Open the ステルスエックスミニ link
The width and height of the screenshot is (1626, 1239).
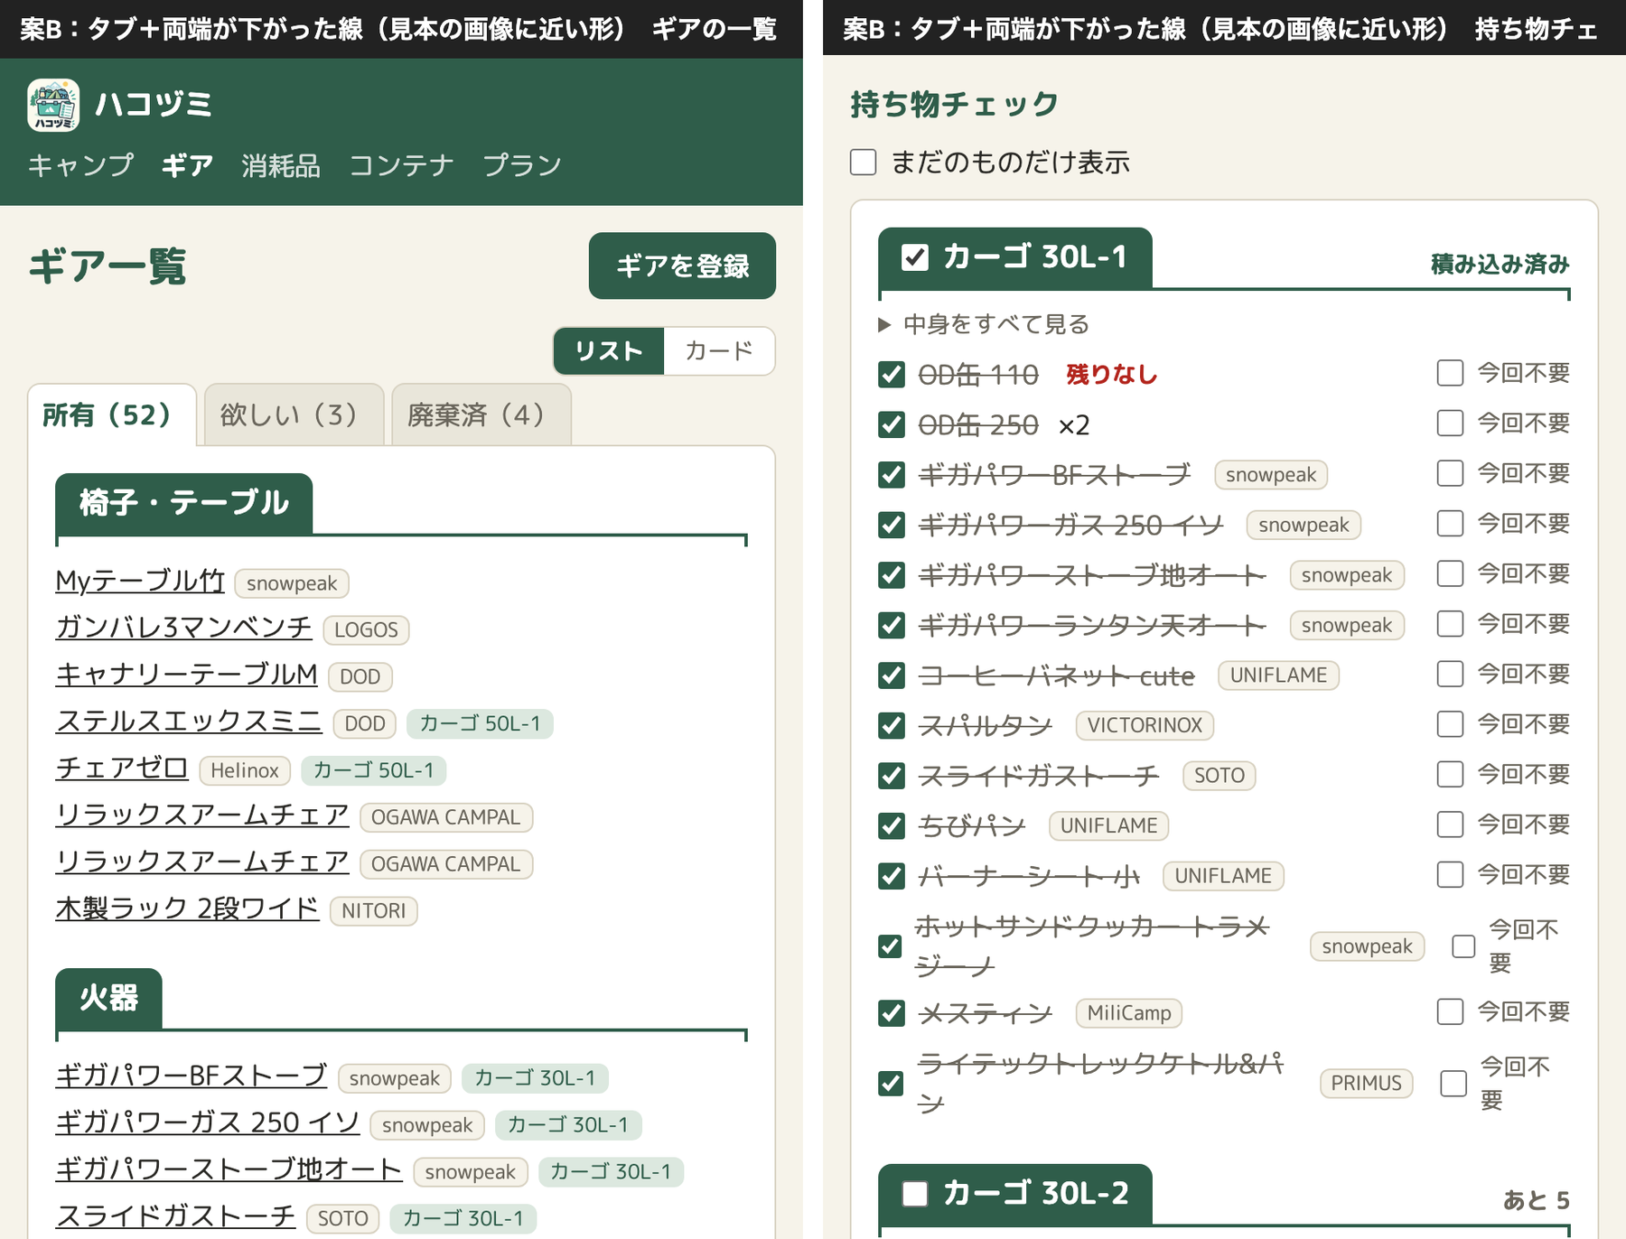(x=189, y=722)
